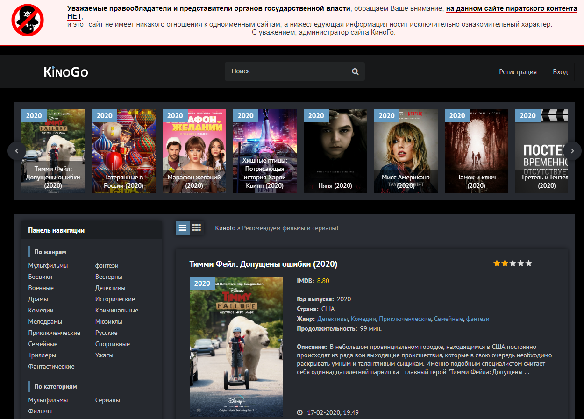Select the Ужасы genre link
The image size is (584, 419).
(104, 355)
